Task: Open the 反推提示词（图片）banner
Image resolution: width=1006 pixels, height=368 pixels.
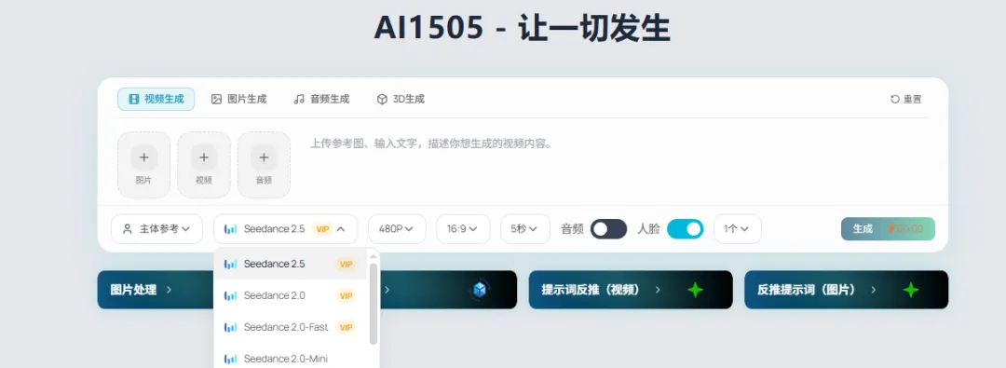Action: [846, 290]
